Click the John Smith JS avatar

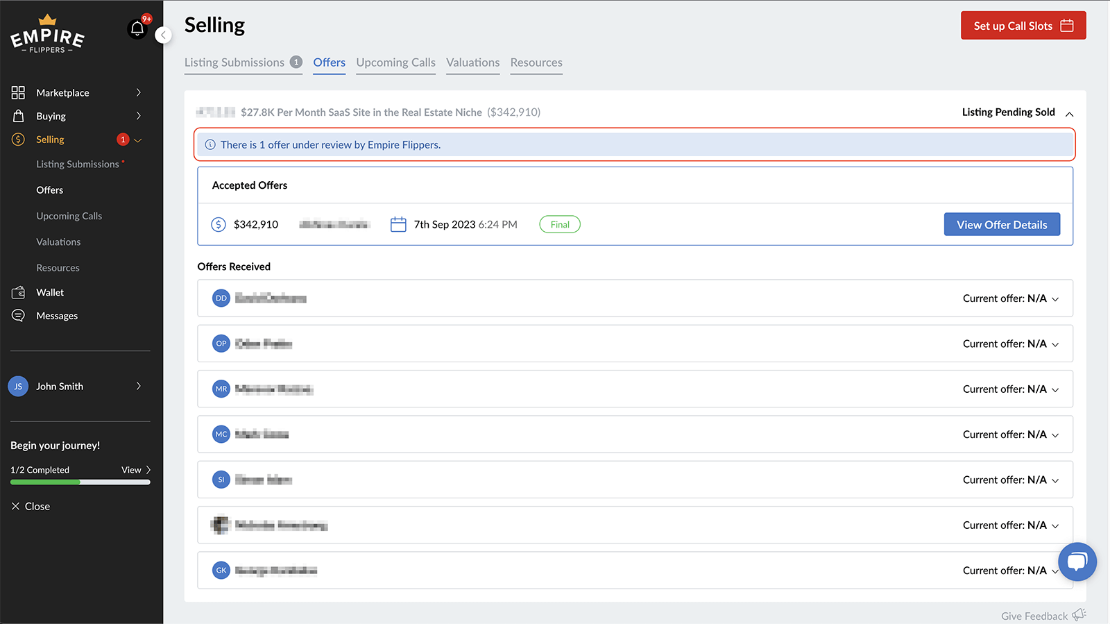coord(18,387)
